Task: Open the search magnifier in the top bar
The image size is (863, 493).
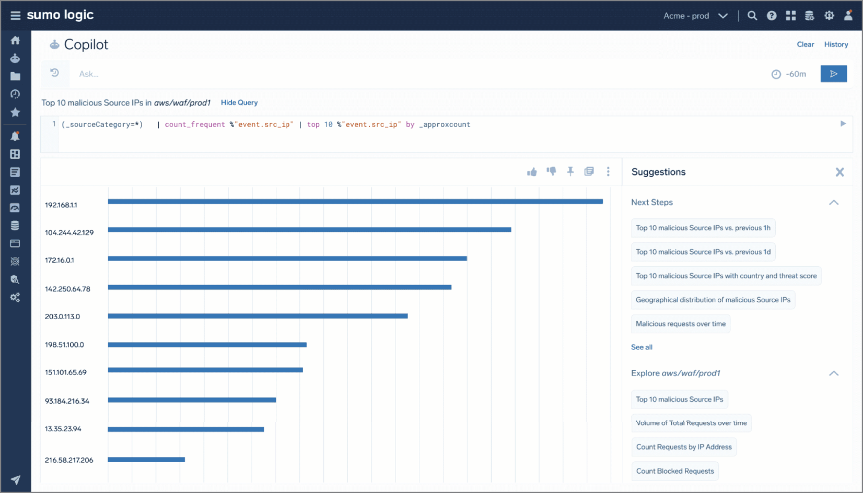Action: click(752, 16)
